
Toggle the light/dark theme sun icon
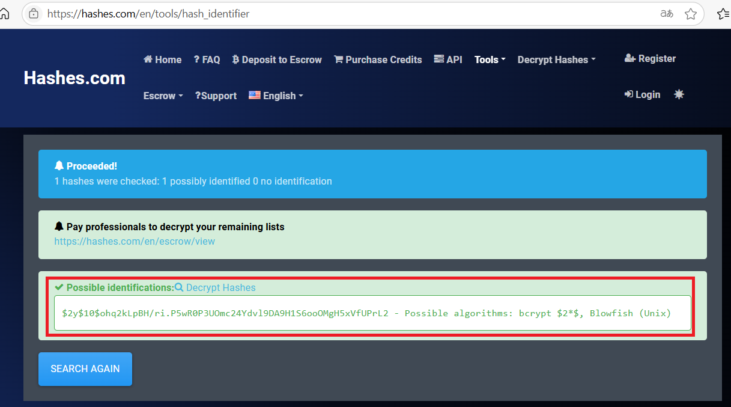pos(679,94)
